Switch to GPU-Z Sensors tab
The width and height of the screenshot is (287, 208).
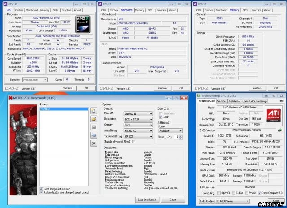pyautogui.click(x=222, y=101)
